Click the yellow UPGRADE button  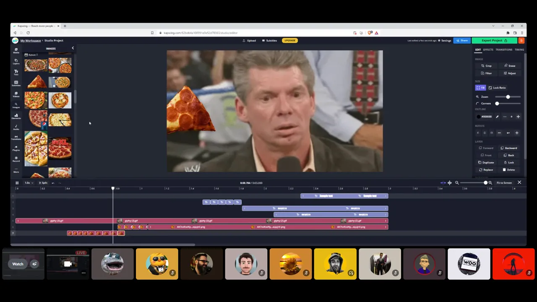tap(289, 41)
